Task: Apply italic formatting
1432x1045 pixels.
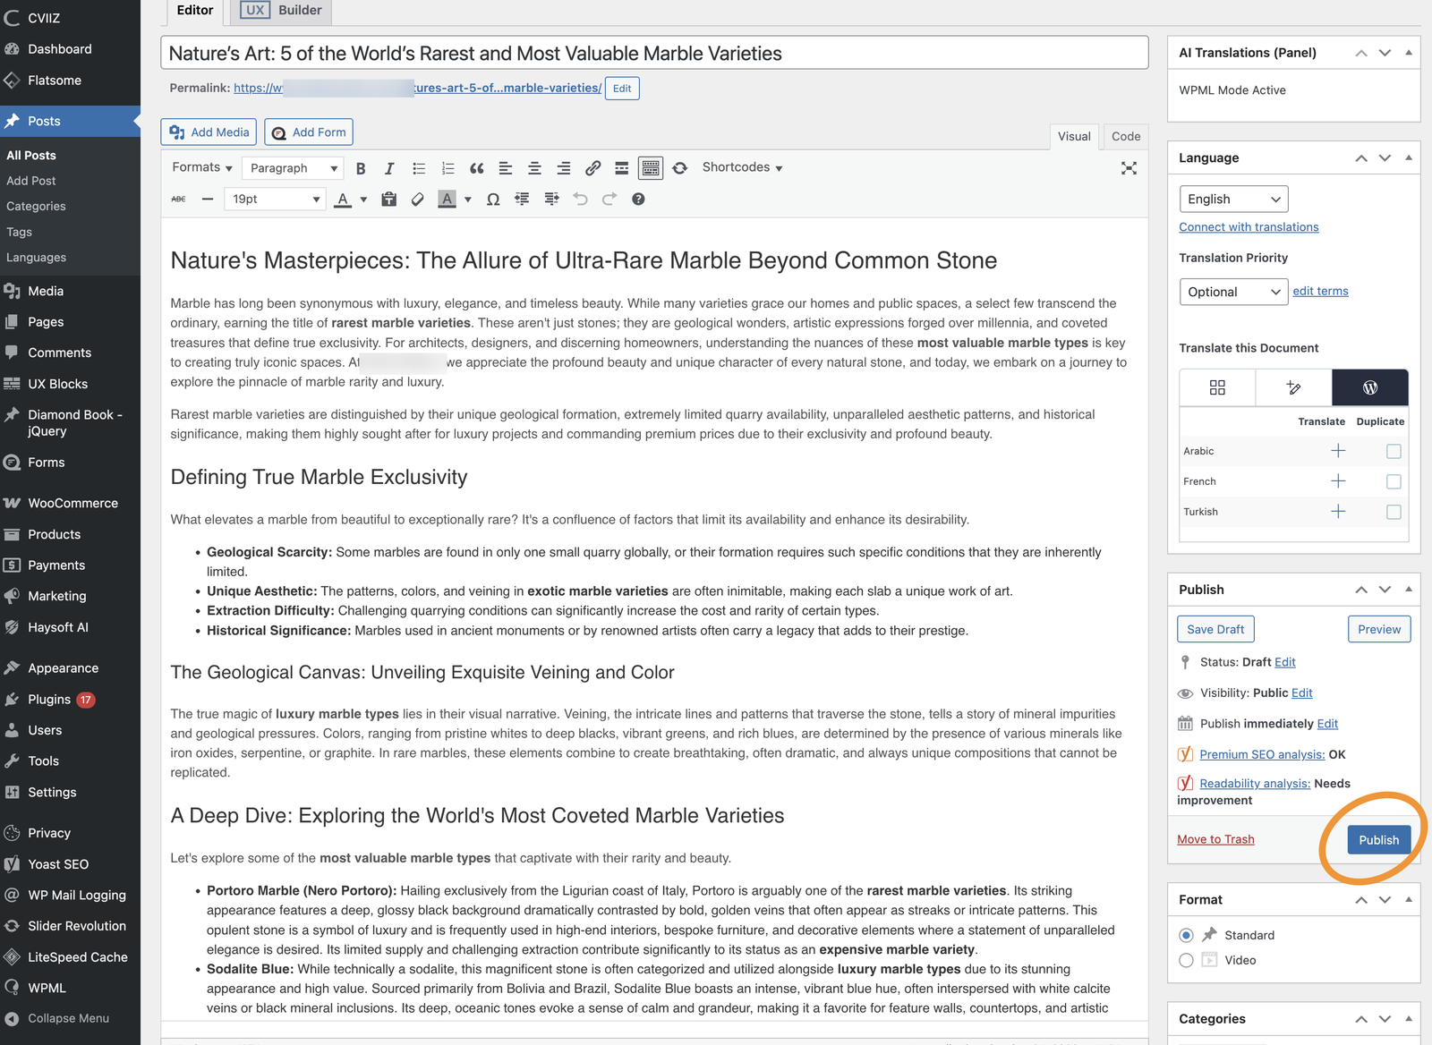Action: point(389,168)
